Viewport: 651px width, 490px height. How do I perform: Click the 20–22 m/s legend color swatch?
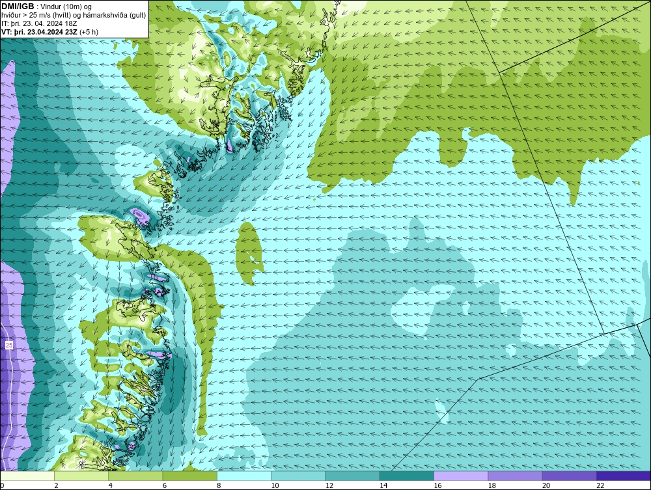click(x=569, y=476)
